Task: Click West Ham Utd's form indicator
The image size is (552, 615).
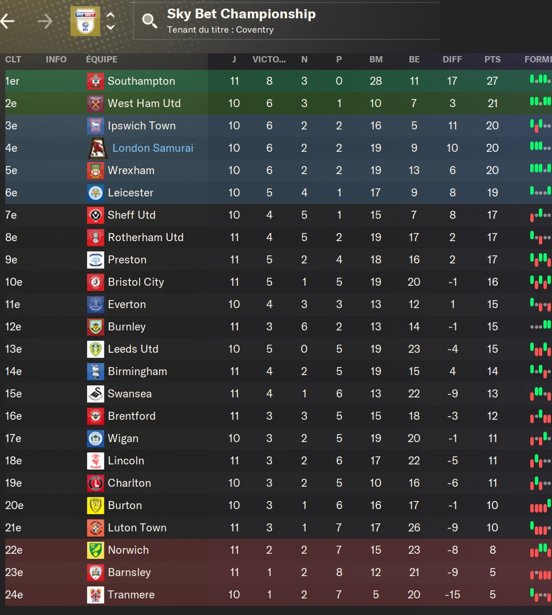Action: click(540, 102)
